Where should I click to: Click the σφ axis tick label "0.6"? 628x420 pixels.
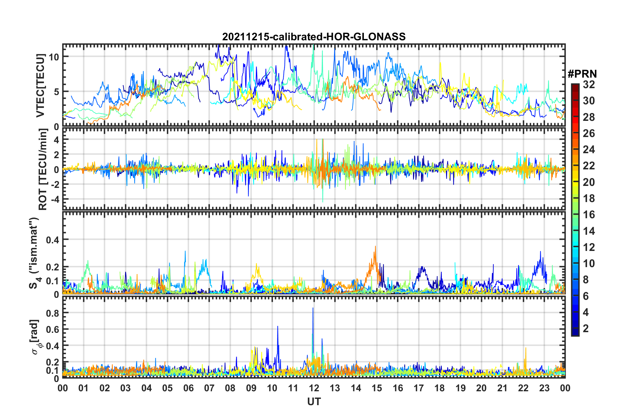(53, 330)
